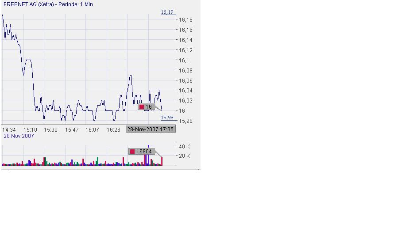Image resolution: width=398 pixels, height=247 pixels.
Task: Click the underlined high value 16,19
Action: pos(167,12)
